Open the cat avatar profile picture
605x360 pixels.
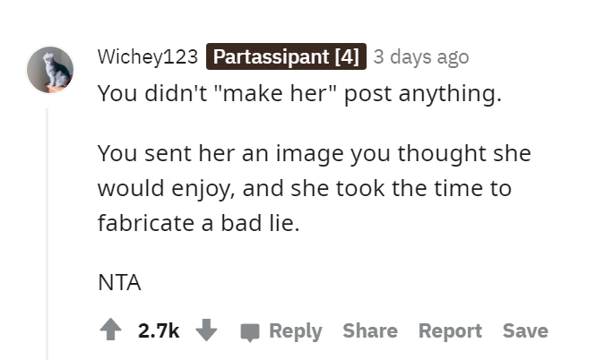click(x=50, y=70)
